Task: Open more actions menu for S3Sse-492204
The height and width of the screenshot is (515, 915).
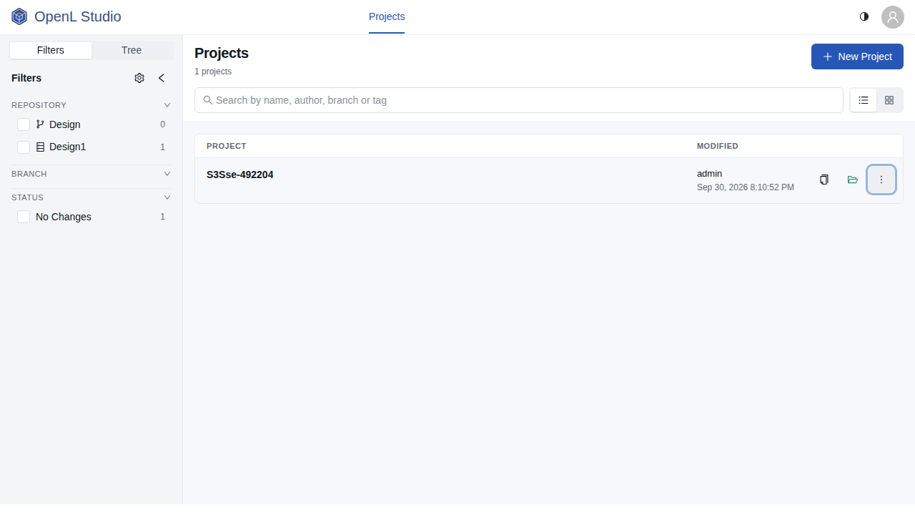Action: click(x=881, y=180)
